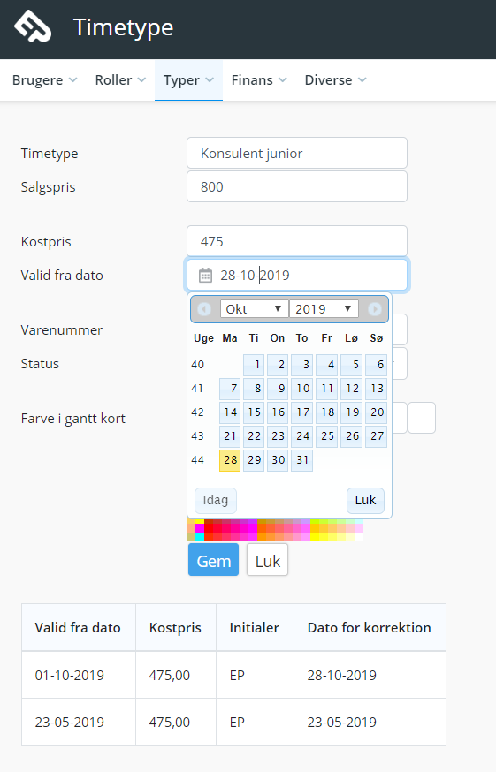Expand the Finans menu

point(259,80)
